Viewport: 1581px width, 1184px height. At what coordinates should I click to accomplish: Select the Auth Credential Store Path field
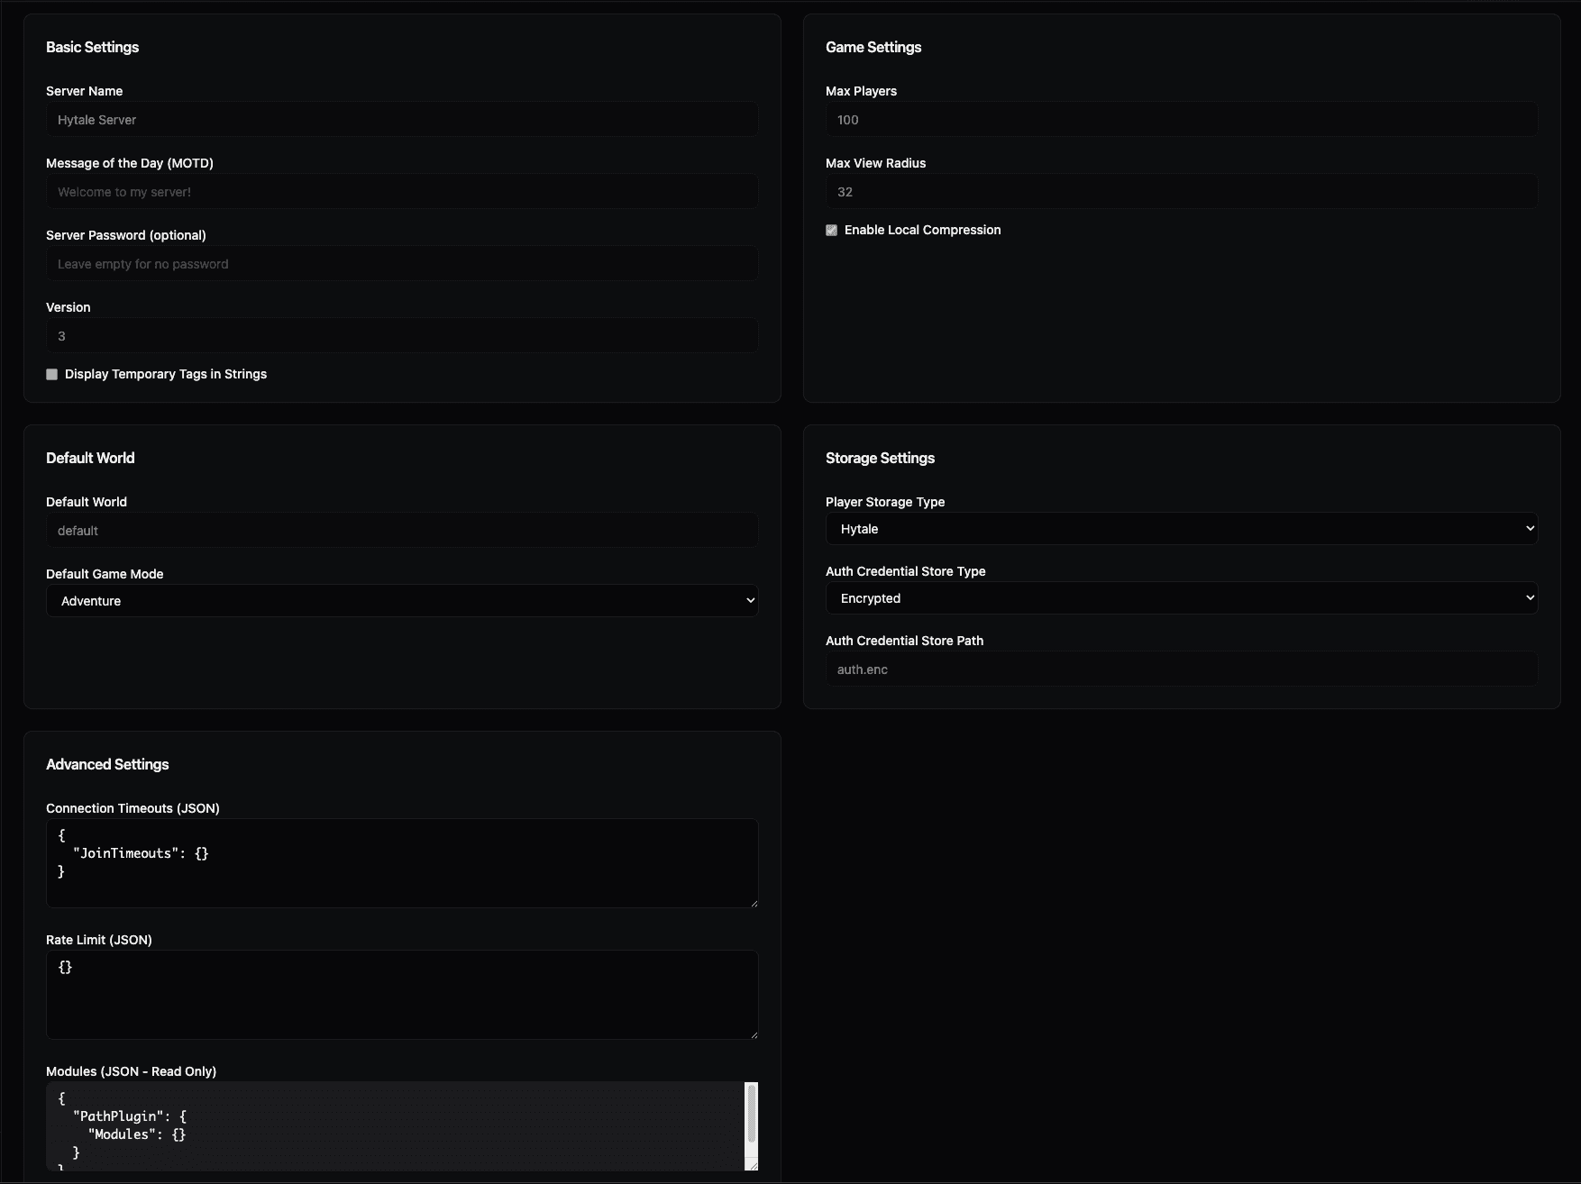(x=1181, y=669)
